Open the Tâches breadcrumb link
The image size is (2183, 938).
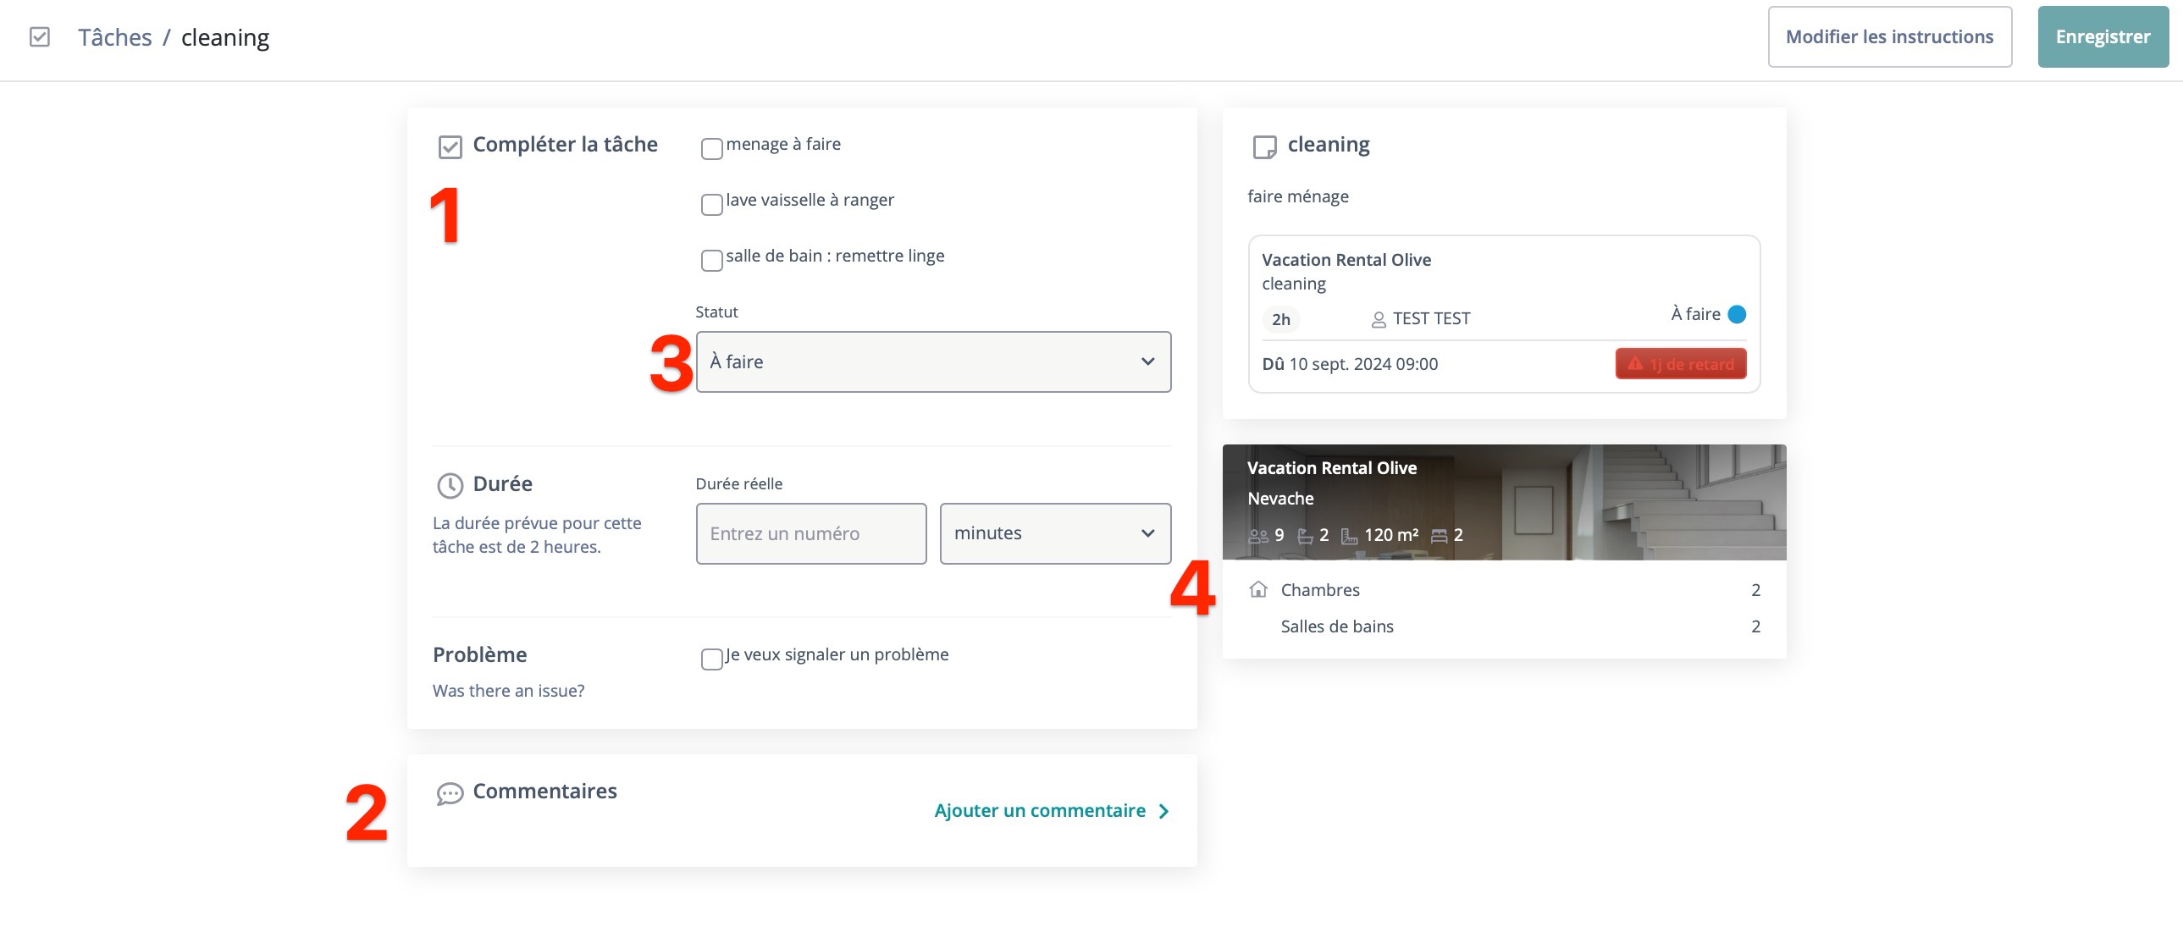pos(115,37)
